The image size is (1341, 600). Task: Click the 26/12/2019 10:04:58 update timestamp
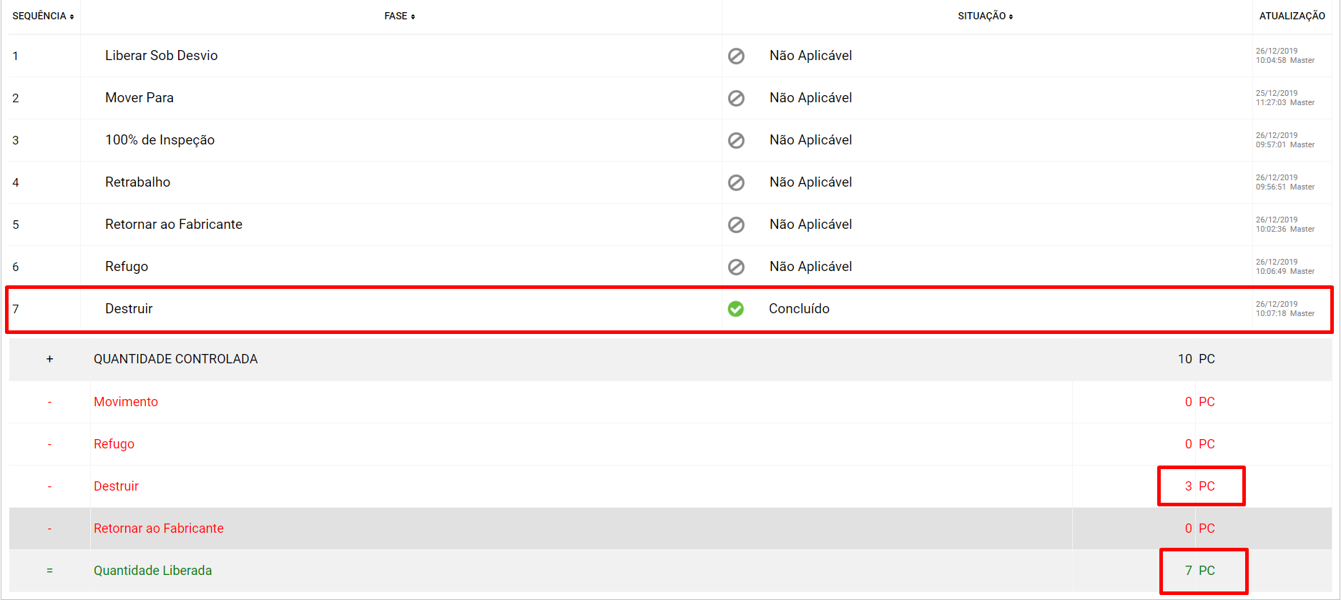[1284, 56]
